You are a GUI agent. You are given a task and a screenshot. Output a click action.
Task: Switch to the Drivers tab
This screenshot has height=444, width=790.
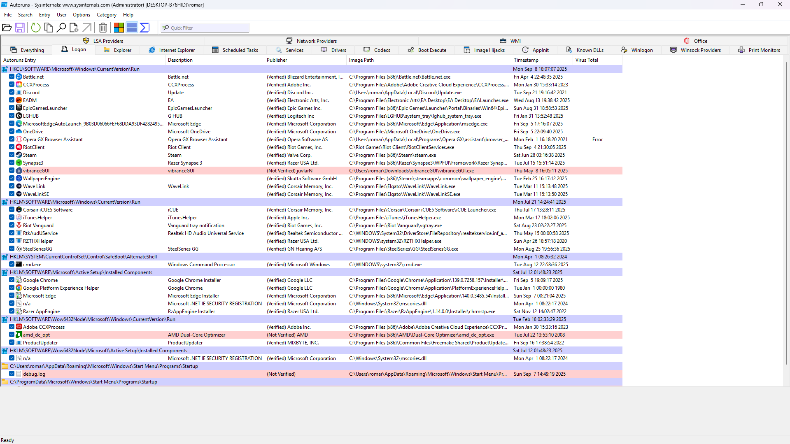point(333,50)
